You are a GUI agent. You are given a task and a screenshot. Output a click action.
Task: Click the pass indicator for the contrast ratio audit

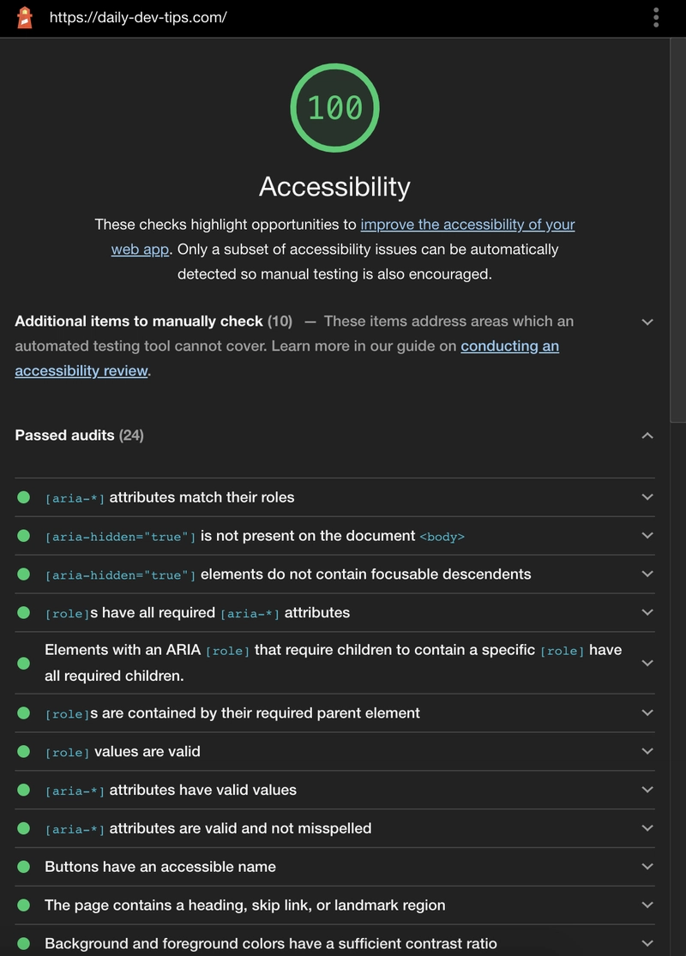tap(23, 943)
